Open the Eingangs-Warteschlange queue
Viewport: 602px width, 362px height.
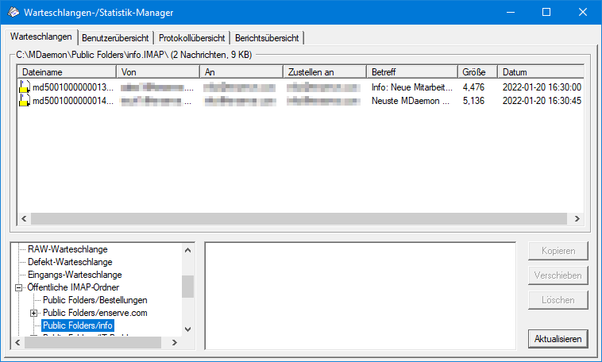coord(74,275)
